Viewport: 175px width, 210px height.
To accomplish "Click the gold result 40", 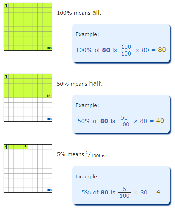I will point(160,121).
